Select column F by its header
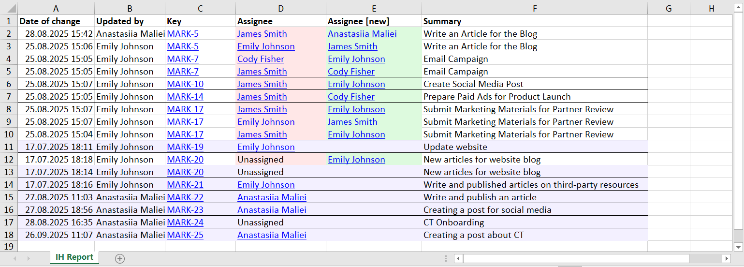This screenshot has width=744, height=267. 534,8
